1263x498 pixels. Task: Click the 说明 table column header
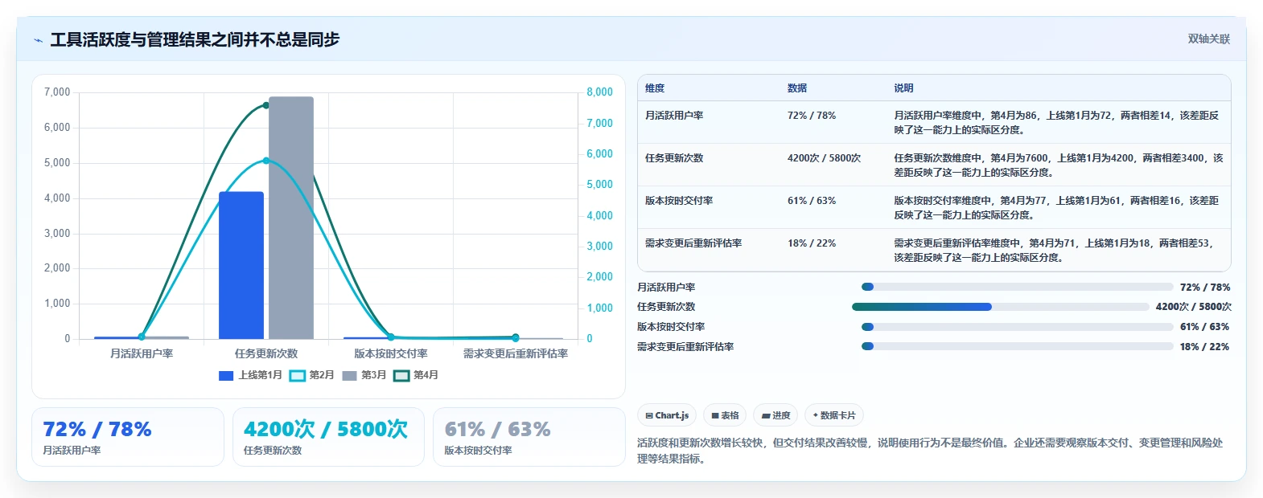(903, 88)
